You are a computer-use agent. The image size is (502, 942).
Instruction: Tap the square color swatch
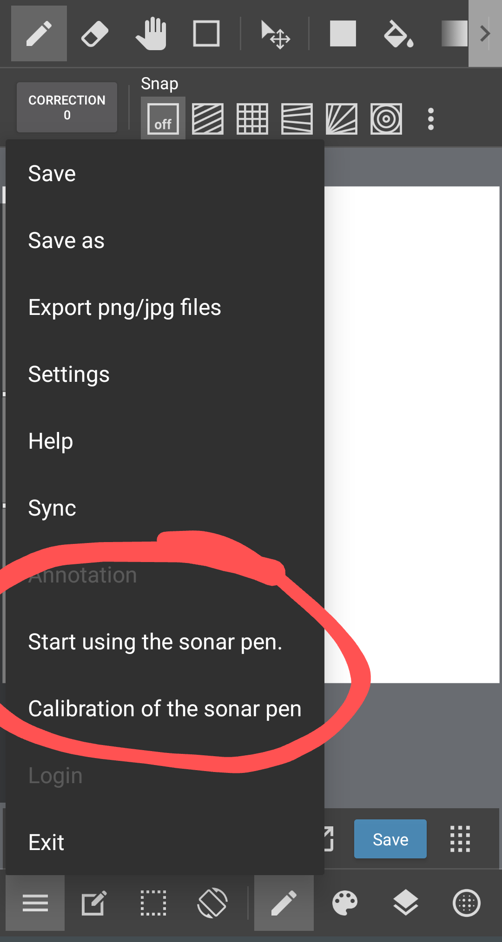(x=343, y=34)
